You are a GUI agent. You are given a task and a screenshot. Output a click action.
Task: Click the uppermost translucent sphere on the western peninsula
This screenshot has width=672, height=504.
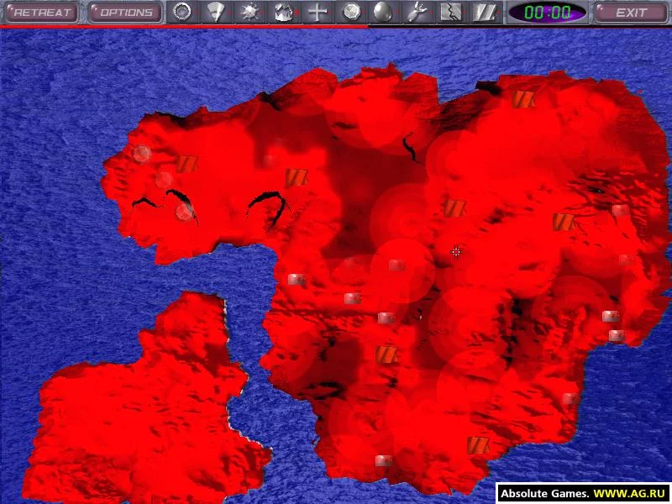[x=142, y=154]
